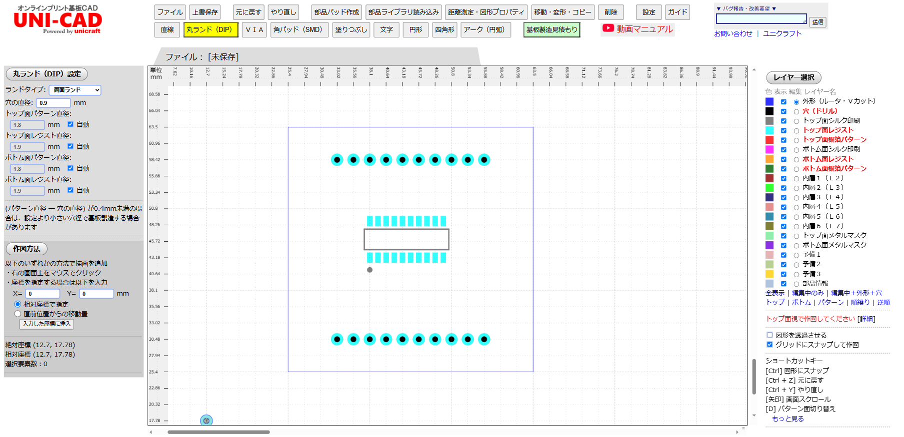
Task: Click the UNI-CAD logo
Action: click(x=58, y=20)
